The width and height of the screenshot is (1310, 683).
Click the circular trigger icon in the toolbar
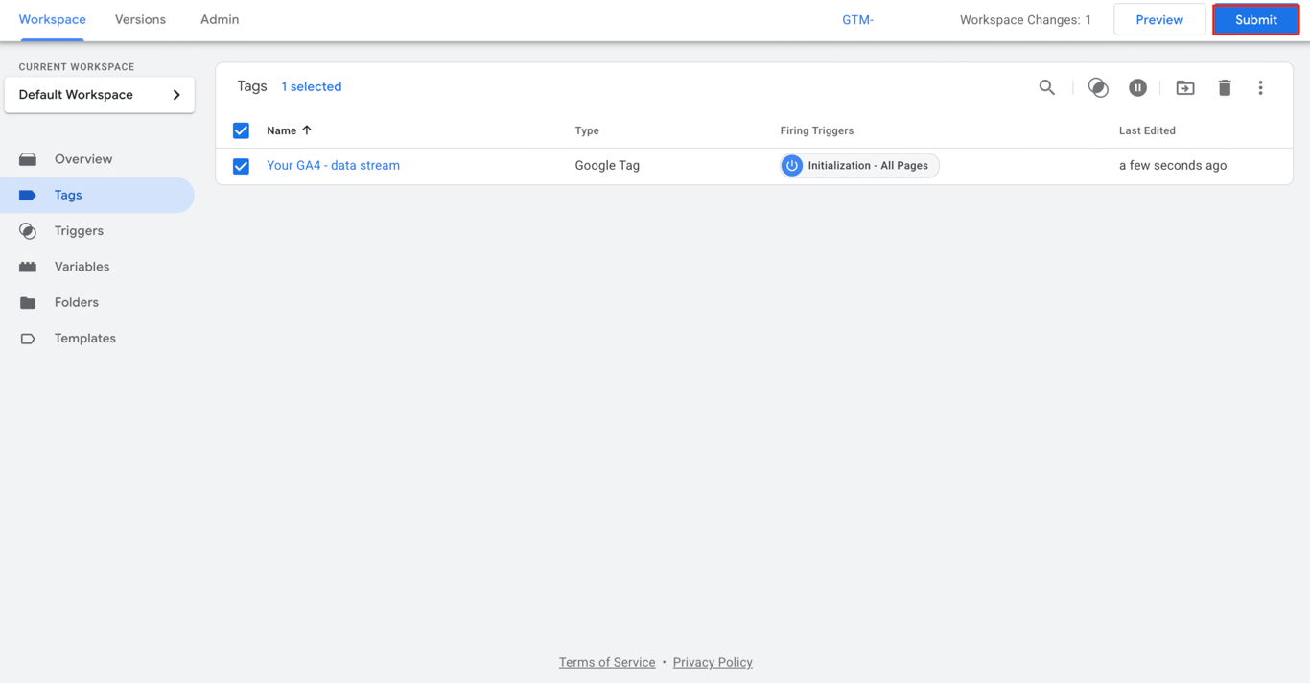1098,87
